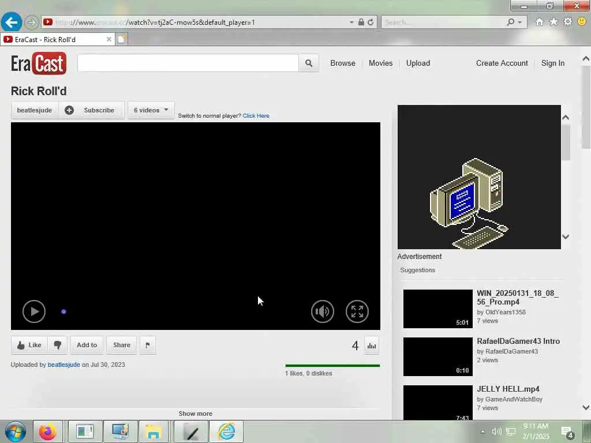The image size is (591, 443).
Task: Click the purple video progress scrubber dot
Action: (63, 311)
